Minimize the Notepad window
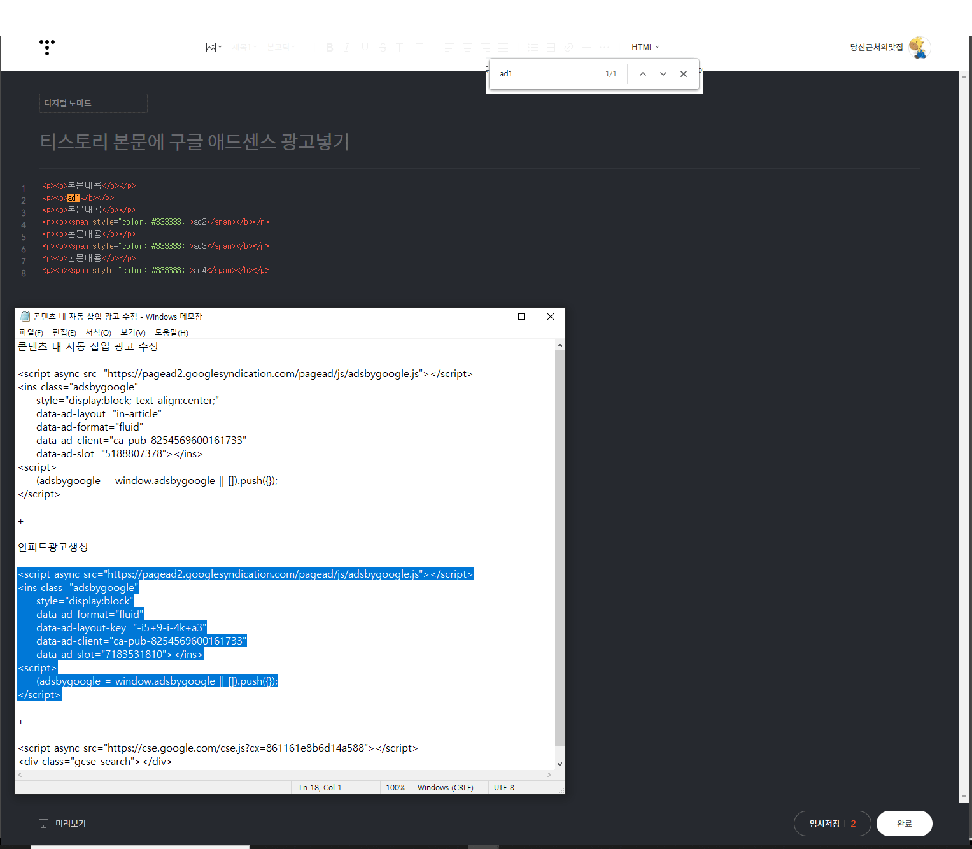972x849 pixels. click(493, 317)
